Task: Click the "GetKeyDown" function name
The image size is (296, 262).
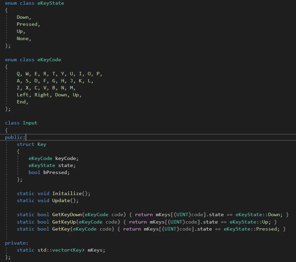Action: click(67, 215)
